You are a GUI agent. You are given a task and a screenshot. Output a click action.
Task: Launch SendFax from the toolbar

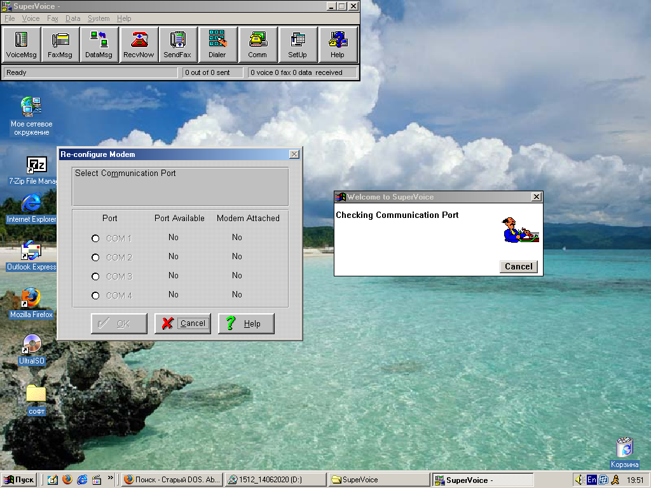tap(177, 44)
